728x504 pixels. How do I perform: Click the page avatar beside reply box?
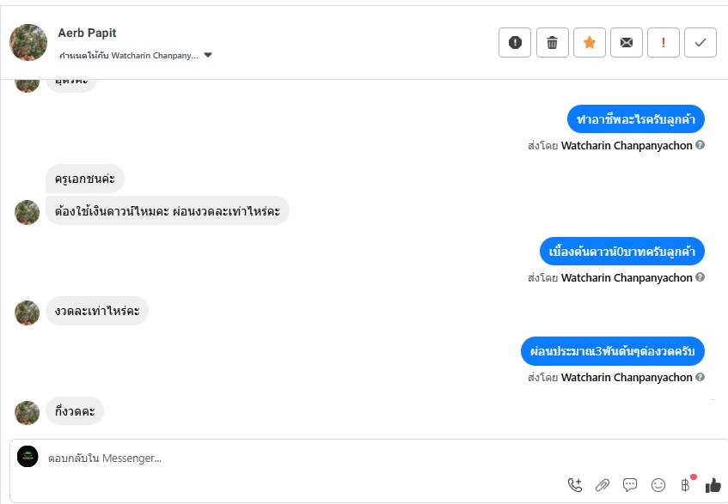click(x=28, y=457)
